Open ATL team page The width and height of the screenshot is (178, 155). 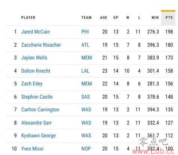point(85,45)
